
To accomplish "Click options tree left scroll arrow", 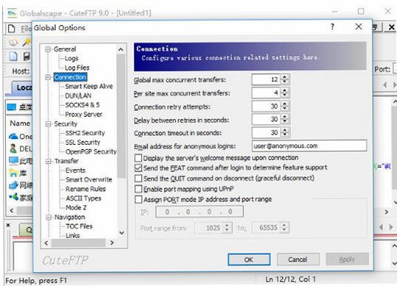I will point(46,243).
